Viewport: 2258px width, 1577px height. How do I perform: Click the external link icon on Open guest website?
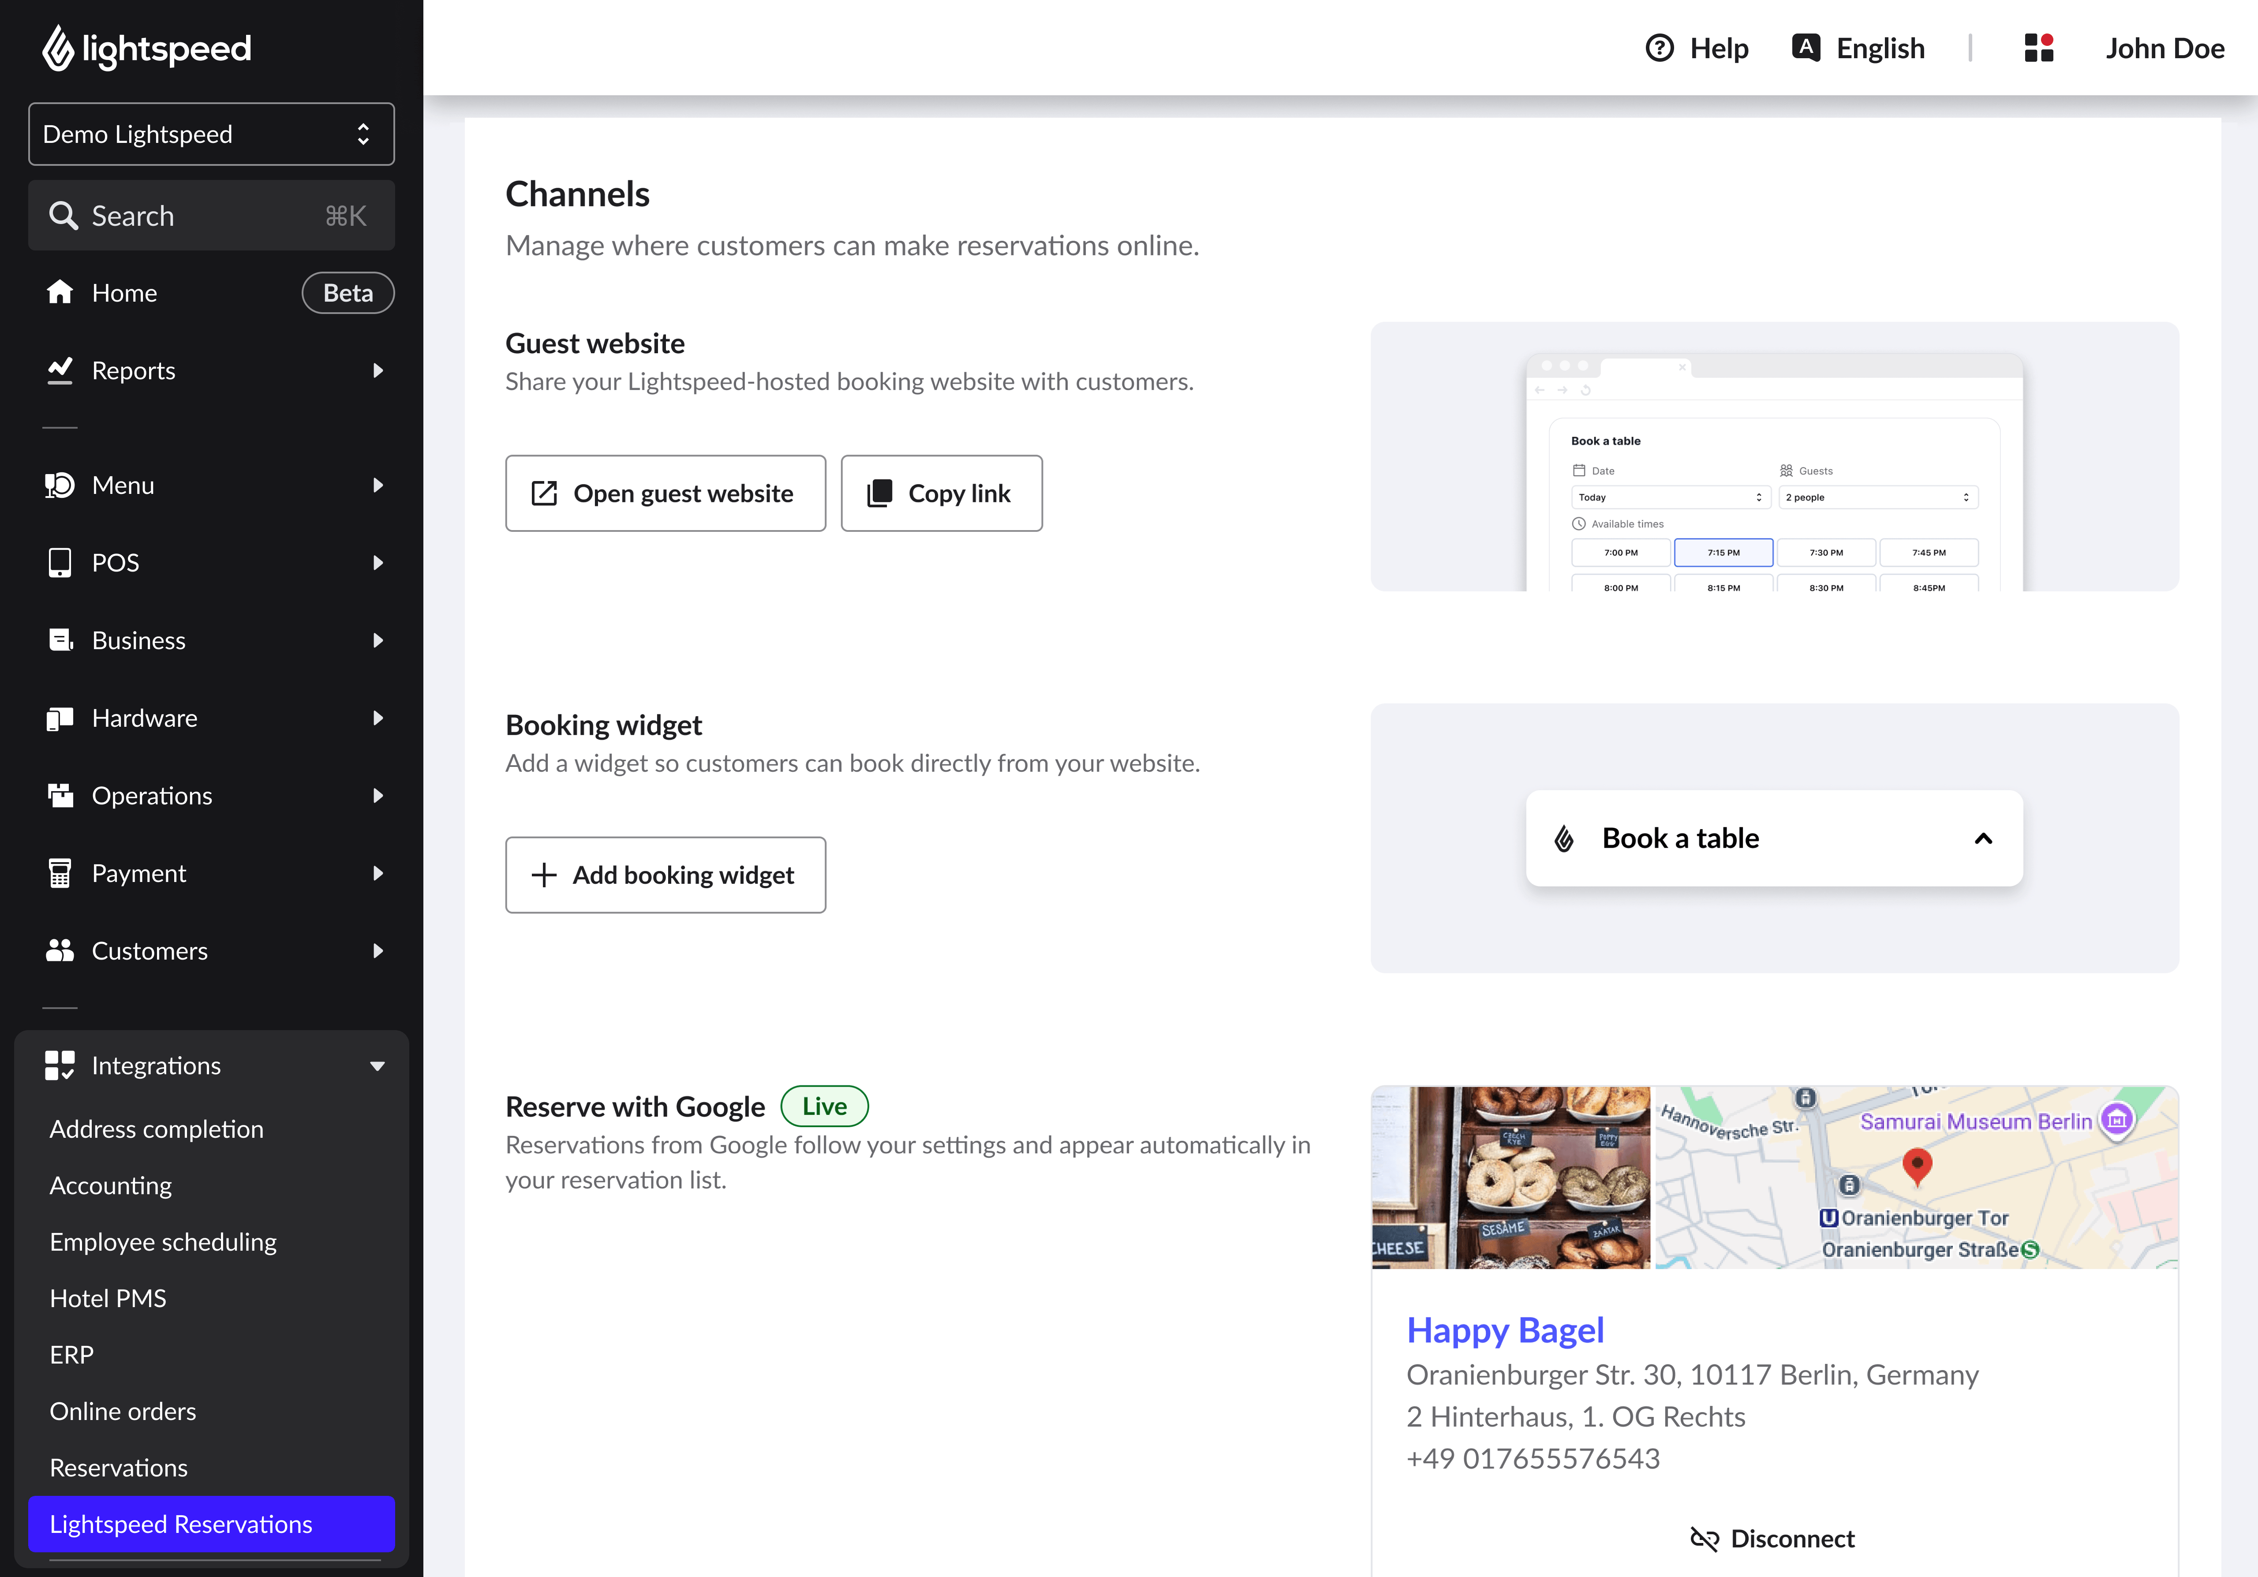tap(544, 493)
